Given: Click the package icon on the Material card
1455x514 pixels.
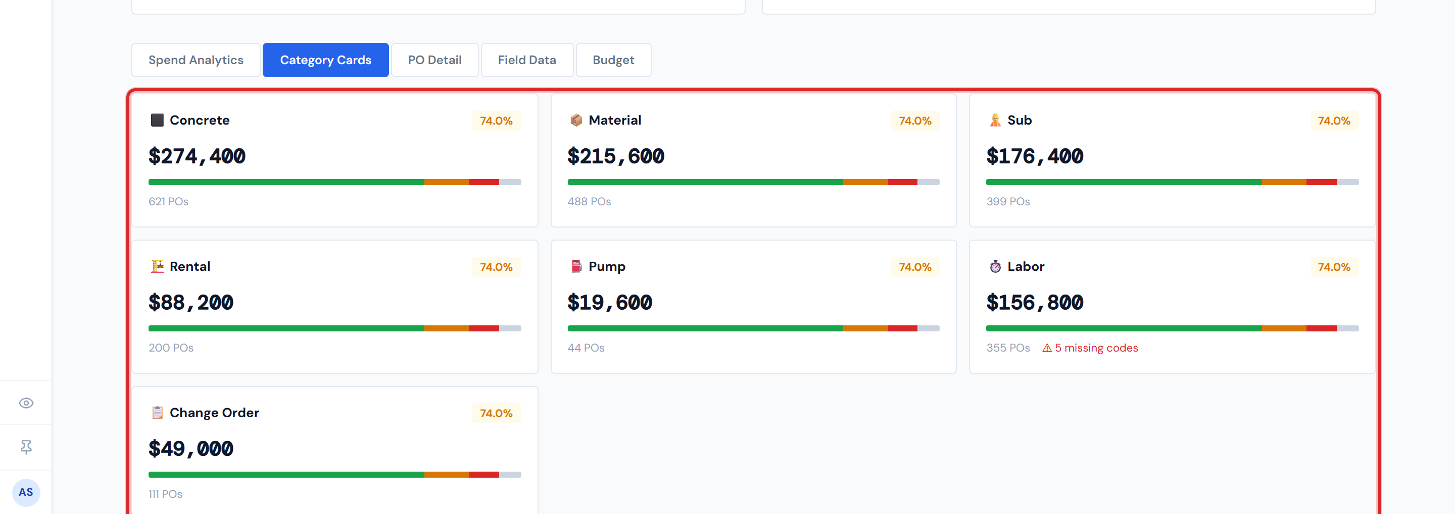Looking at the screenshot, I should coord(576,120).
